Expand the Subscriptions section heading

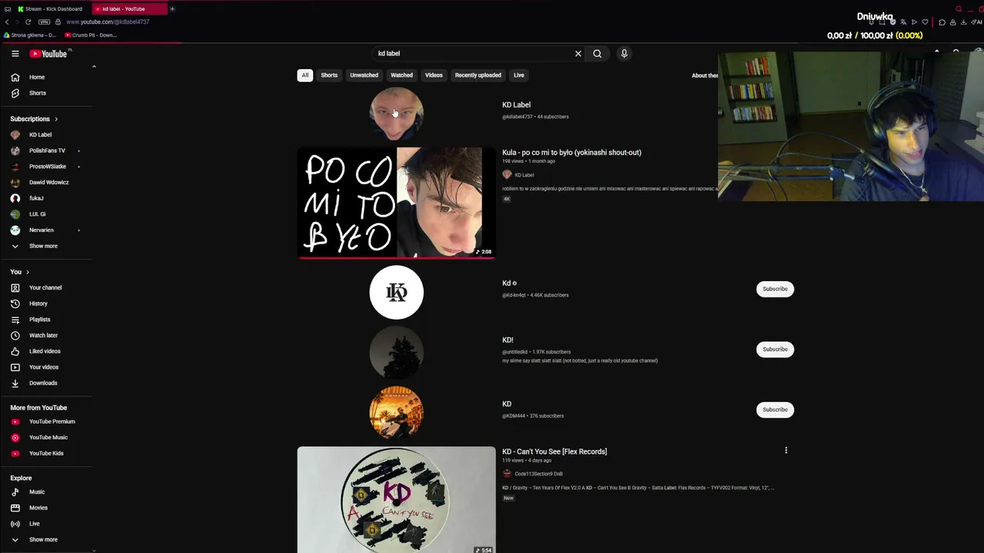pyautogui.click(x=34, y=119)
